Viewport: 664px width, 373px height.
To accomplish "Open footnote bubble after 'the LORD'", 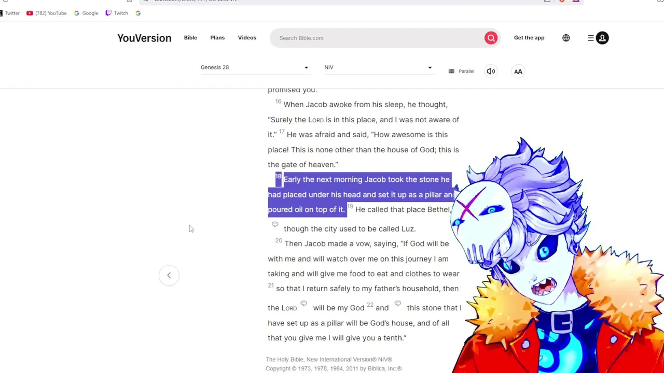I will tap(304, 304).
